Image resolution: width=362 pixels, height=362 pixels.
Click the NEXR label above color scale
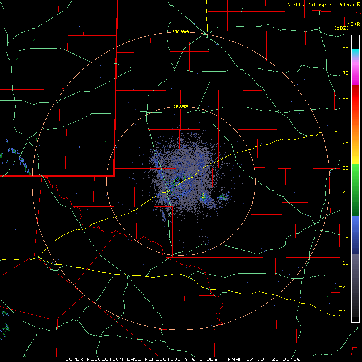coord(354,24)
